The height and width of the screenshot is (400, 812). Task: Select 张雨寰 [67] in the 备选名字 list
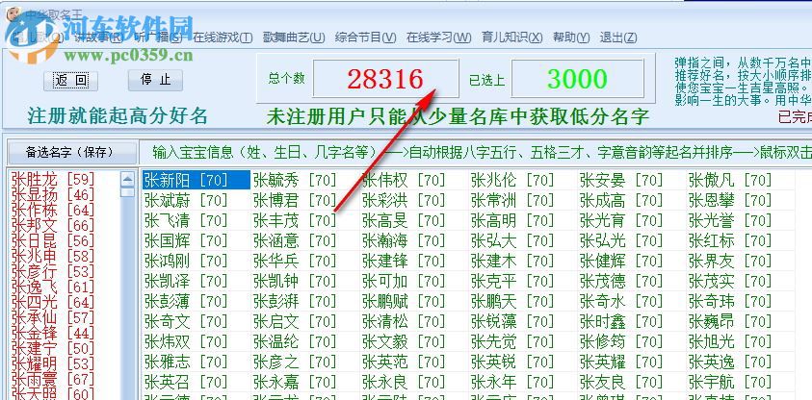[x=53, y=379]
